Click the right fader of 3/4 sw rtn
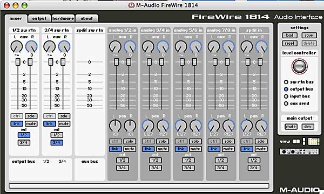Viewport: 324px width, 194px height. (63, 62)
